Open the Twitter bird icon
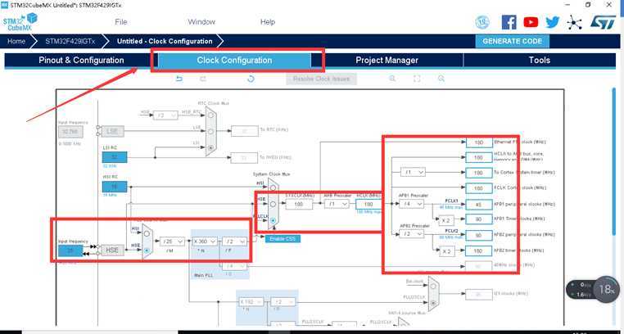 pos(553,22)
